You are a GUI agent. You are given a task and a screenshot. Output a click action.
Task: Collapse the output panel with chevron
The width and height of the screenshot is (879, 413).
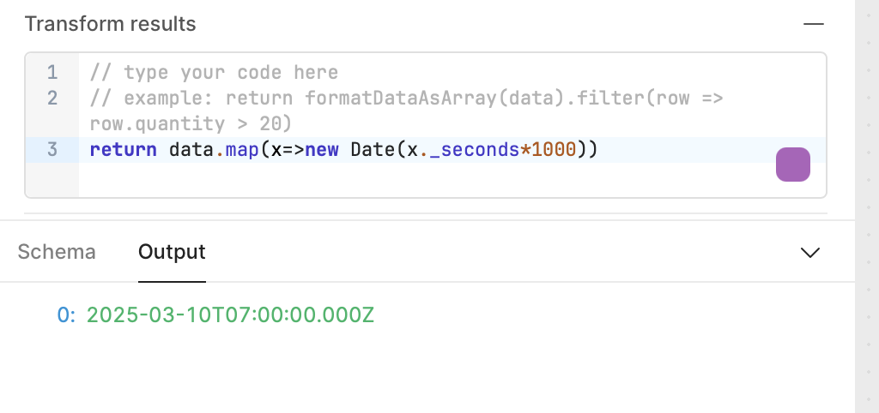810,253
